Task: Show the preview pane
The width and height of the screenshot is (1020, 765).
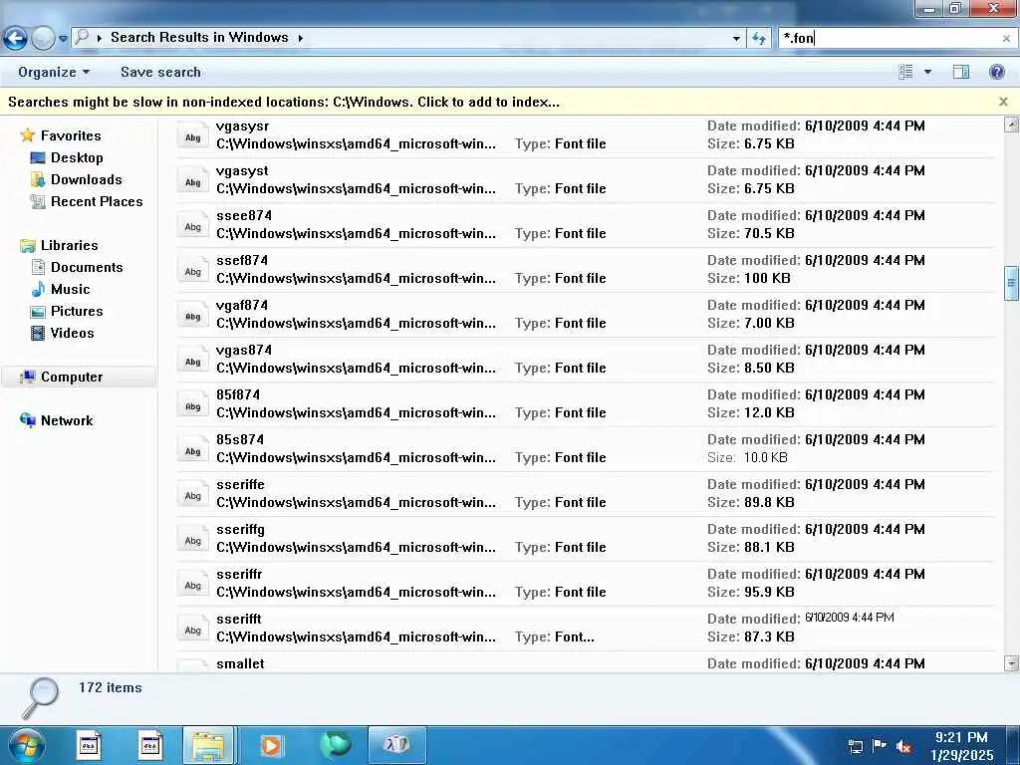Action: click(x=961, y=72)
